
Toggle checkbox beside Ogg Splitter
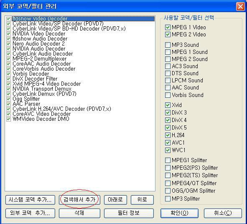tap(8, 99)
